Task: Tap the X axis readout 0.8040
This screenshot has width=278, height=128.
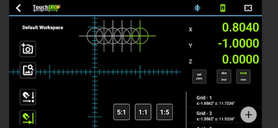Action: (240, 28)
